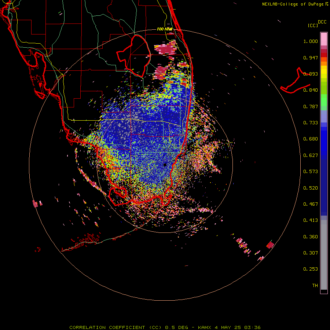This screenshot has height=330, width=330.
Task: Click the 0.520 legend value
Action: pyautogui.click(x=311, y=188)
